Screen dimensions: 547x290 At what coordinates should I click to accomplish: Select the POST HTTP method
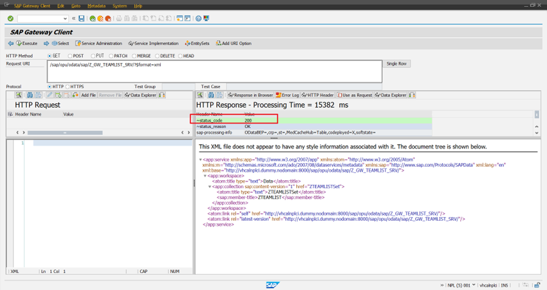point(70,56)
